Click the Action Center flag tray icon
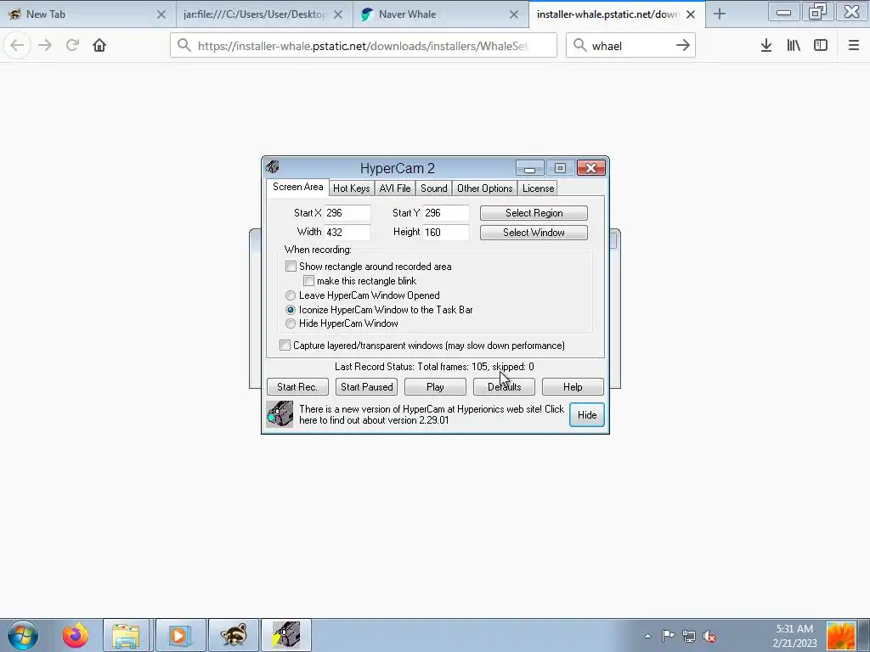The image size is (870, 652). coord(668,636)
